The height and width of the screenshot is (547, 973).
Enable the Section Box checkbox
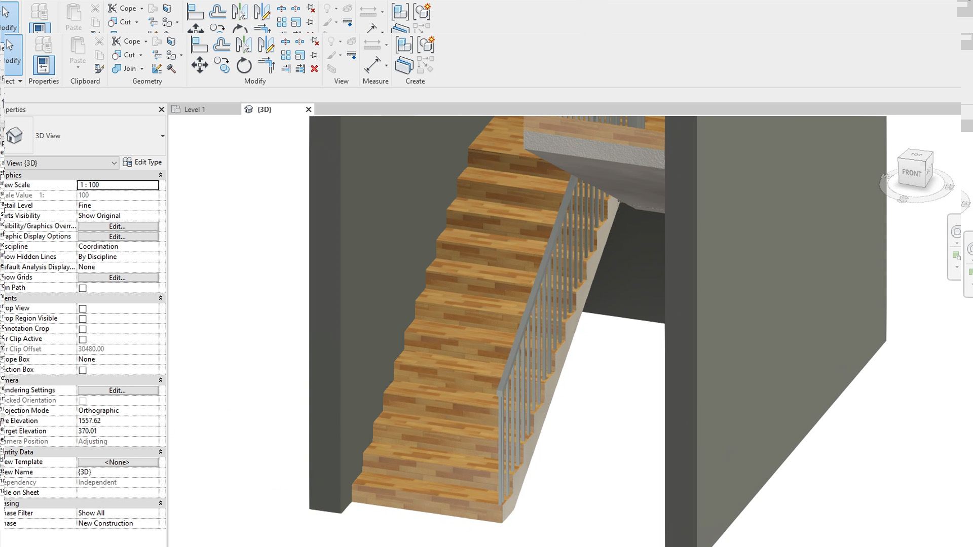pyautogui.click(x=83, y=370)
